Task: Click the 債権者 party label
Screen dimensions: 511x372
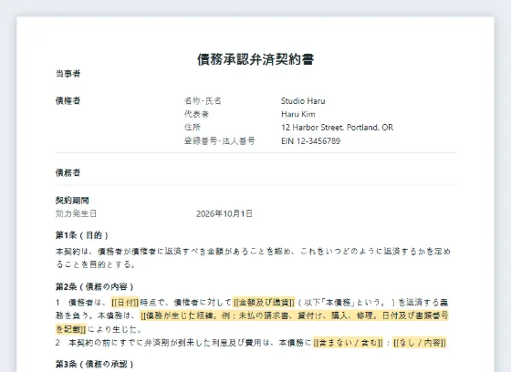Action: pyautogui.click(x=68, y=100)
